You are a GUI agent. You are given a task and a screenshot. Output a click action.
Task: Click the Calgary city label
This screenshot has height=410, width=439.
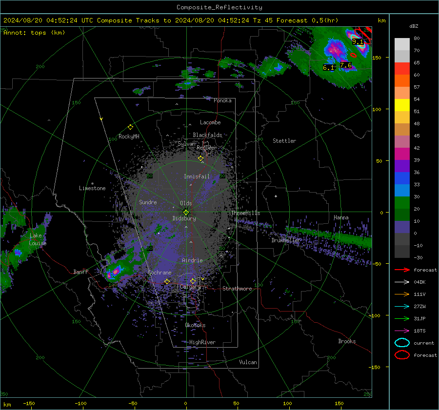(190, 287)
